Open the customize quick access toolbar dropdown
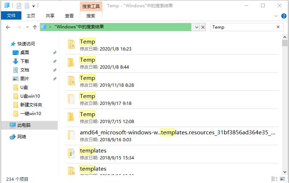Viewport: 289px width, 183px height. click(33, 6)
